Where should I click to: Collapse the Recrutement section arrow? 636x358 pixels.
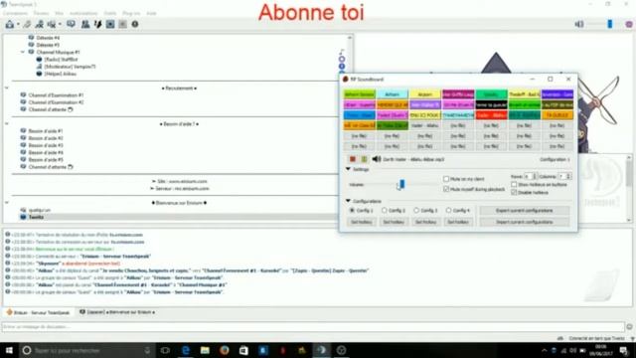pyautogui.click(x=7, y=89)
